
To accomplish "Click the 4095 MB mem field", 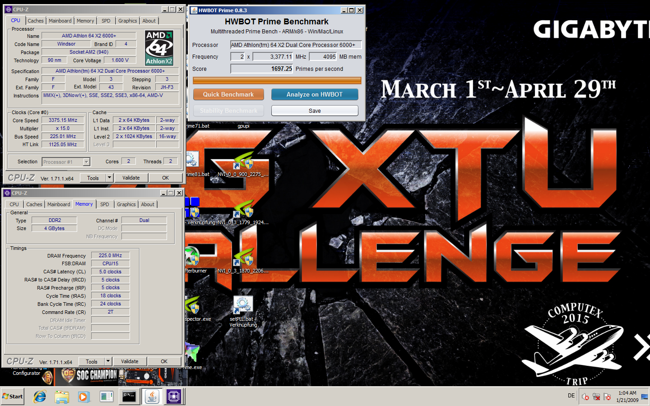I will (x=323, y=56).
